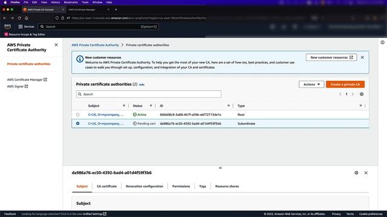Sort by Status column arrow
Screen dimensions: 387x217
tap(151, 106)
